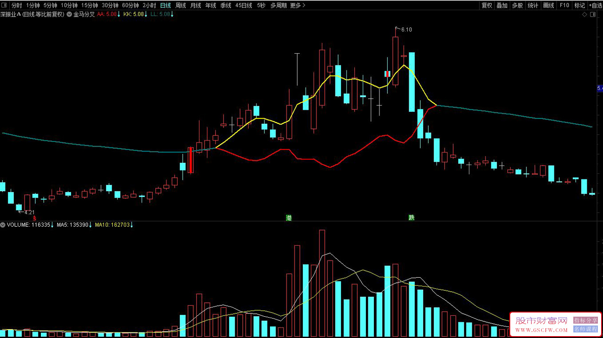Expand the 金马分叉 indicator dropdown
Screen dimensions: 603x338
(x=70, y=14)
